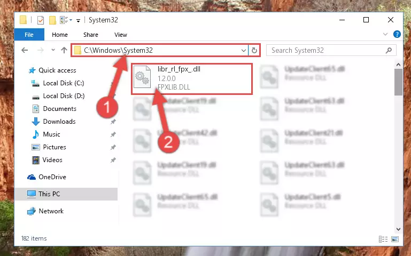Minimize the System32 window
Screen dimensions: 411x256
point(342,20)
